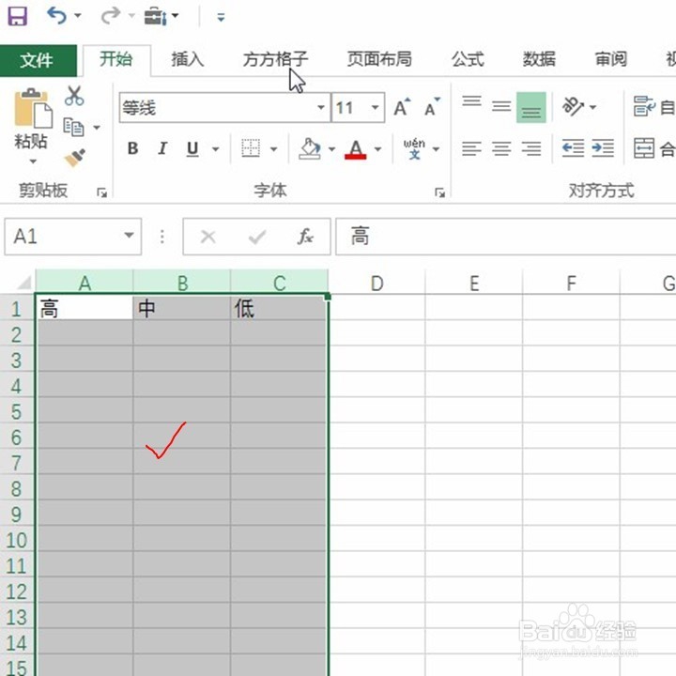Screen dimensions: 676x676
Task: Click the Wrap Text icon
Action: click(x=644, y=106)
